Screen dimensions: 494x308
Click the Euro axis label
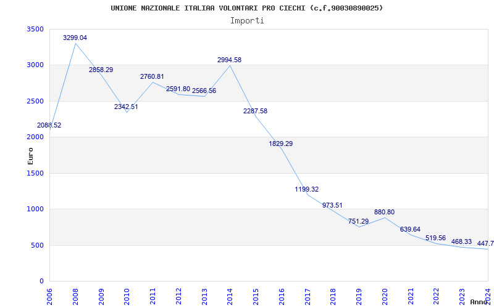tap(30, 156)
